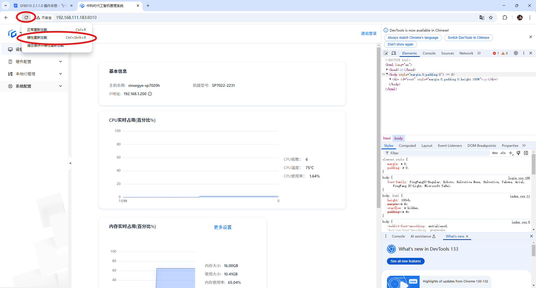The width and height of the screenshot is (536, 288).
Task: Open the 更多设置 link in memory panel
Action: [222, 227]
